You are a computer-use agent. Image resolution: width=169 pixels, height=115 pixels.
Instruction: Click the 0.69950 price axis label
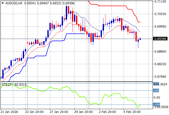click(160, 27)
